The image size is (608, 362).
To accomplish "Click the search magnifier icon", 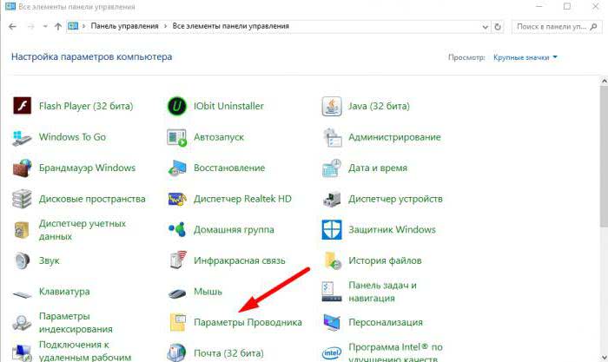I will (593, 27).
